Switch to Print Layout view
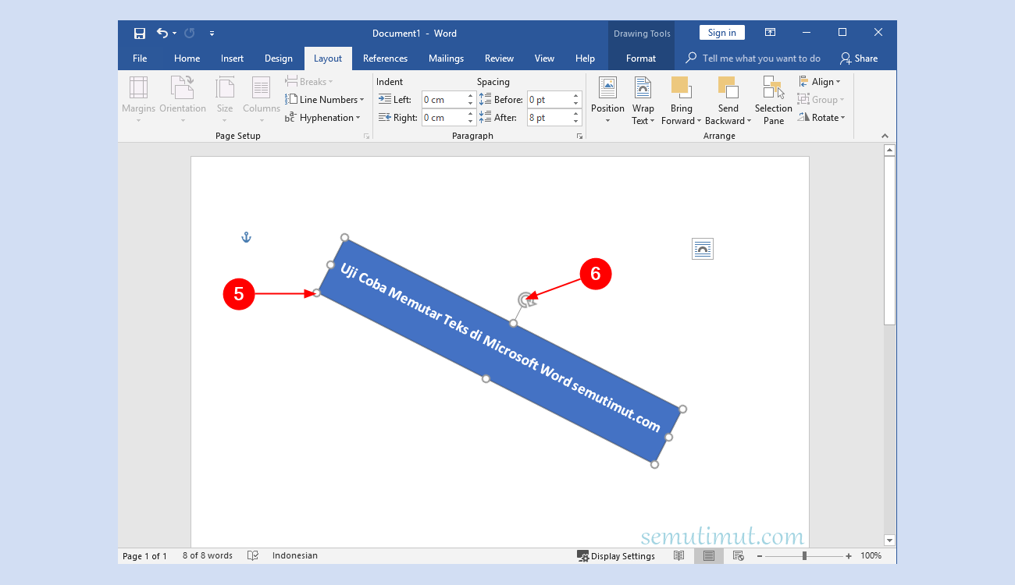 coord(709,556)
